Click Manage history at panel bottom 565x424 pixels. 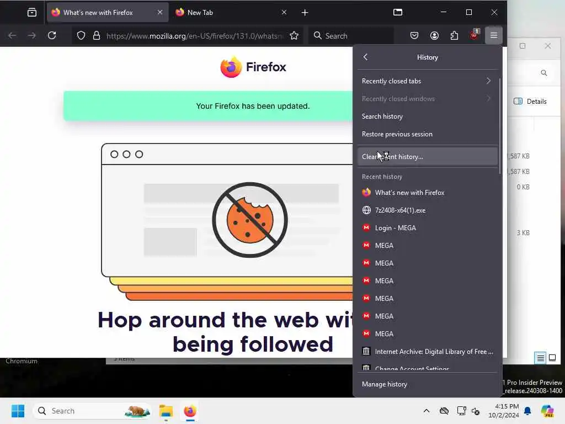[427, 384]
